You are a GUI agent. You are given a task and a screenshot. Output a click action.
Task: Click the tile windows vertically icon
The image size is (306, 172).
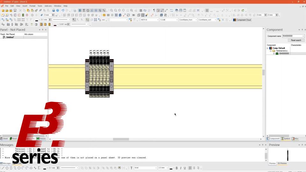(185, 11)
